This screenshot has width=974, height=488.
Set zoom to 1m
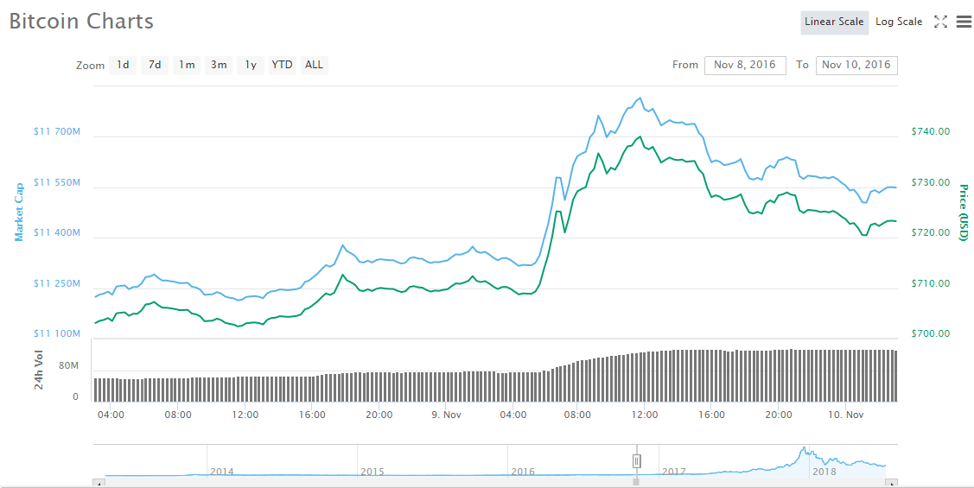click(x=187, y=65)
